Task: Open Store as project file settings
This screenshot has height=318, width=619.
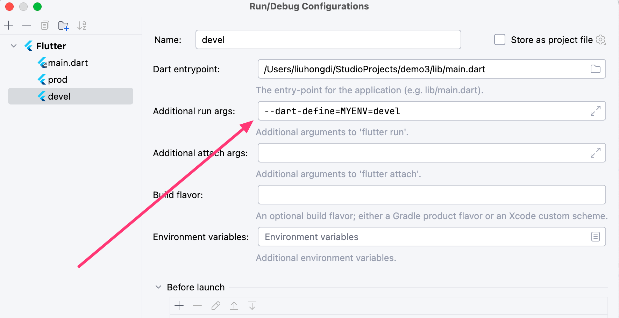Action: 601,40
